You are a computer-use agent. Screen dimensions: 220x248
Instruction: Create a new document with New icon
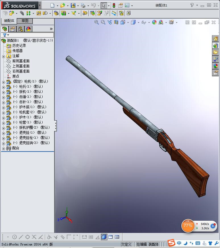[x=52, y=5]
